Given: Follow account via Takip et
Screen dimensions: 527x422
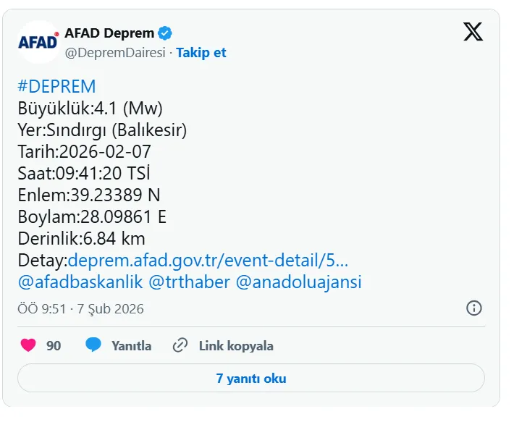Looking at the screenshot, I should (201, 53).
